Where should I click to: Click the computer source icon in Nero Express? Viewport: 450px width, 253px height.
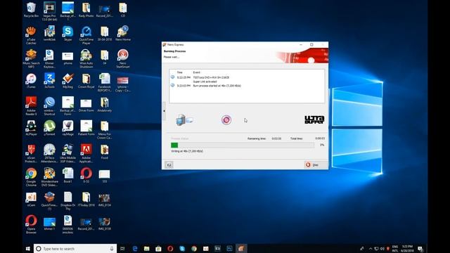coord(184,119)
